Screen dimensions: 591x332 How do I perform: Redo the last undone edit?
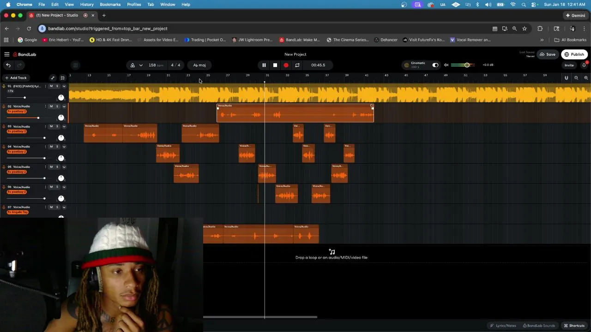[19, 65]
